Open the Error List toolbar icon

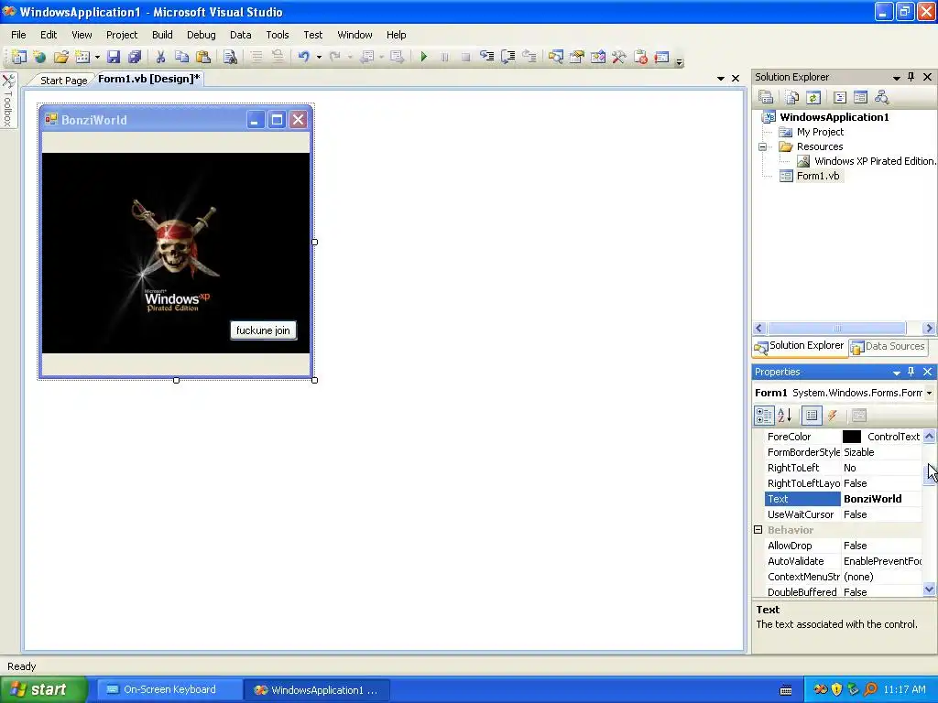(640, 57)
